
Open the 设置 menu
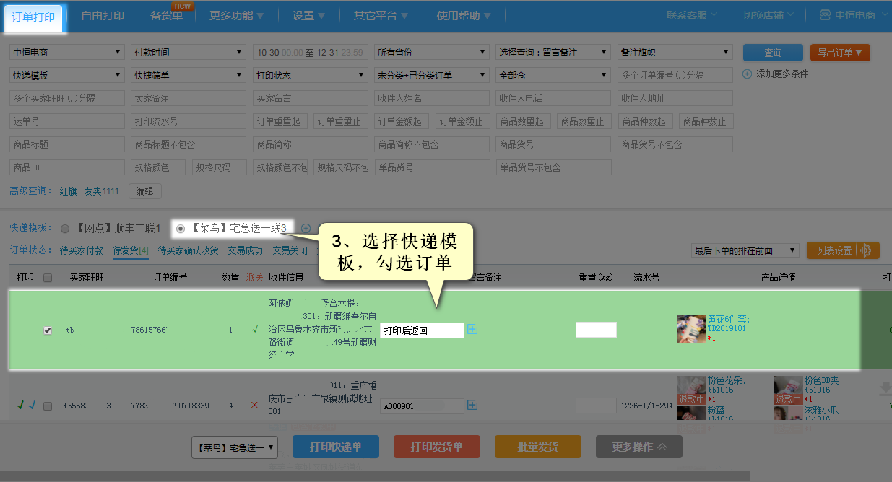[x=309, y=15]
